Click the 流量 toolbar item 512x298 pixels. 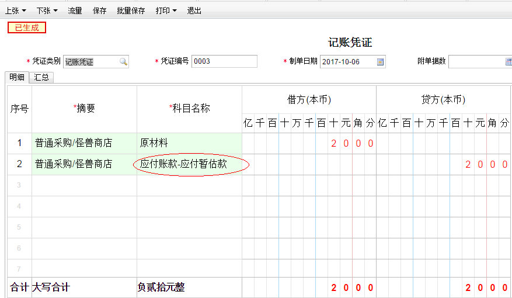(x=75, y=11)
